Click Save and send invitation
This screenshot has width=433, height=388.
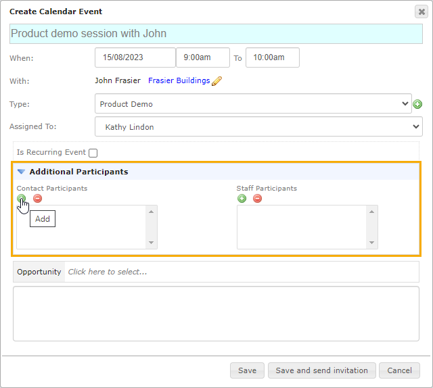tap(322, 370)
